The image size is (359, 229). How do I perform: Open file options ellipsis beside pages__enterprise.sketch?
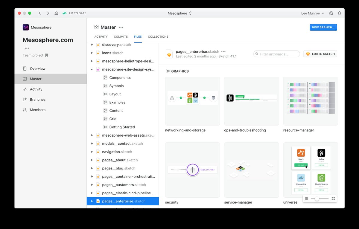tap(223, 51)
